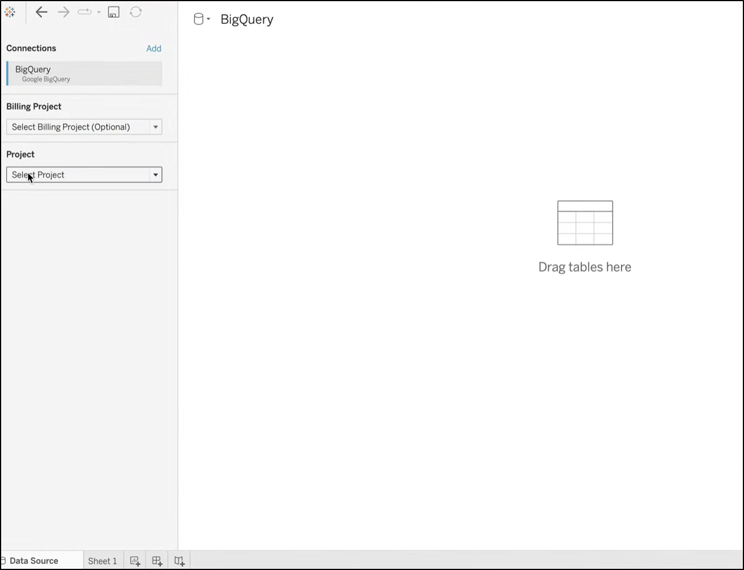Save with the floppy disk icon

114,12
